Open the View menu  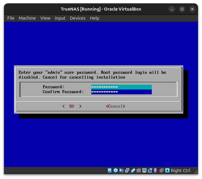[45, 18]
